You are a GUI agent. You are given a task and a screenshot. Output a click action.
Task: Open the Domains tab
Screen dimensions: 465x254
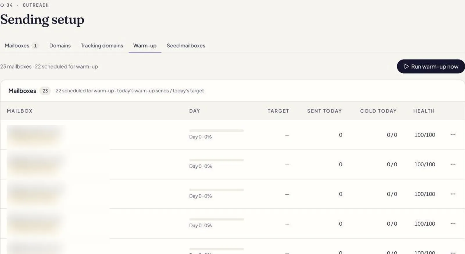(x=60, y=46)
